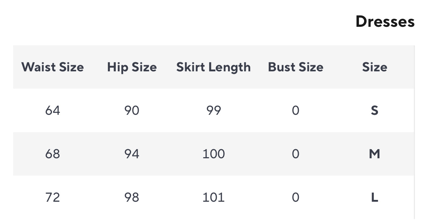Click the bust size value in the S row
Screen dimensions: 428x222
pos(295,110)
